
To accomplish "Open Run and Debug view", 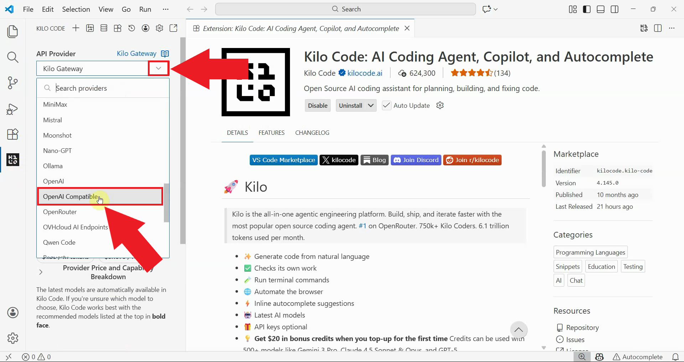I will click(13, 109).
